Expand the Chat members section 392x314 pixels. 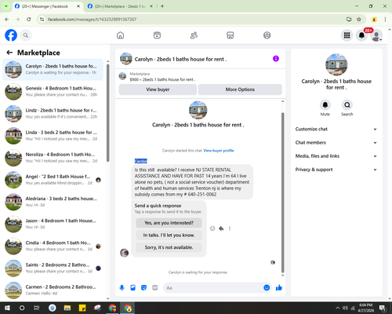336,143
